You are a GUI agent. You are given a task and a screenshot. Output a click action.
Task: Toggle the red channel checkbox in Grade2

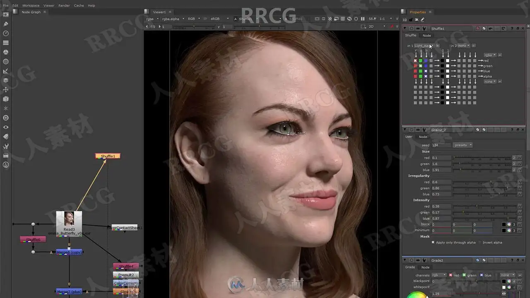451,275
